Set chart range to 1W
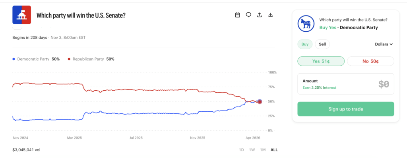This screenshot has height=158, width=407. point(252,150)
